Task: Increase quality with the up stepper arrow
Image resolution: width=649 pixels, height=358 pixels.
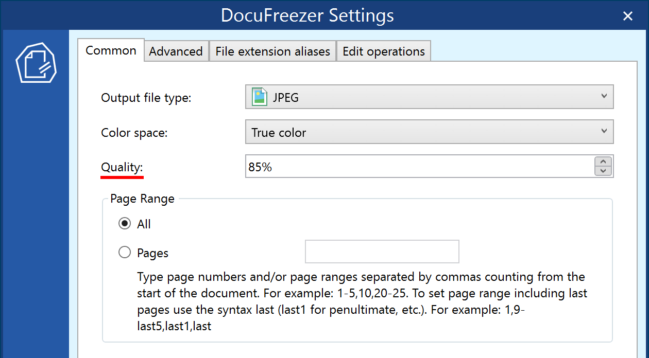Action: point(603,162)
